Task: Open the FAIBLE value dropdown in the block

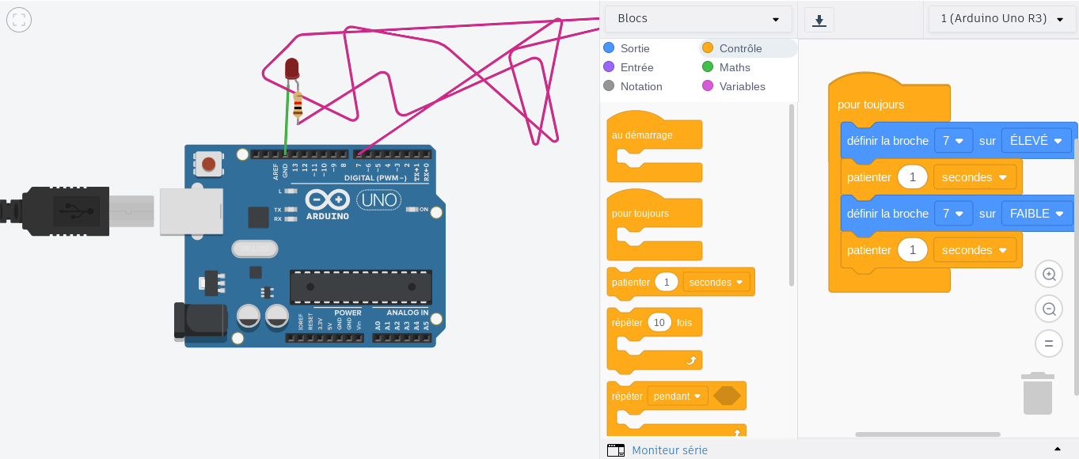Action: pos(1035,214)
